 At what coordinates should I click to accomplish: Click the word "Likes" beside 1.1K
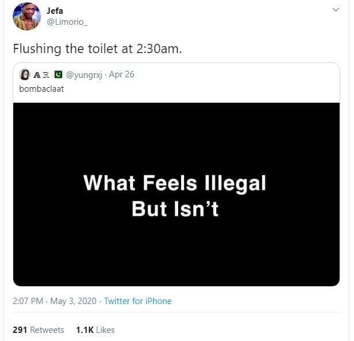coord(105,330)
